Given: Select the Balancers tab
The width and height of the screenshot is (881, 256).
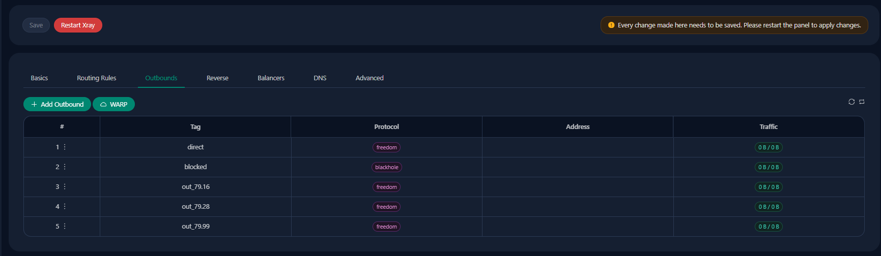Looking at the screenshot, I should (271, 78).
